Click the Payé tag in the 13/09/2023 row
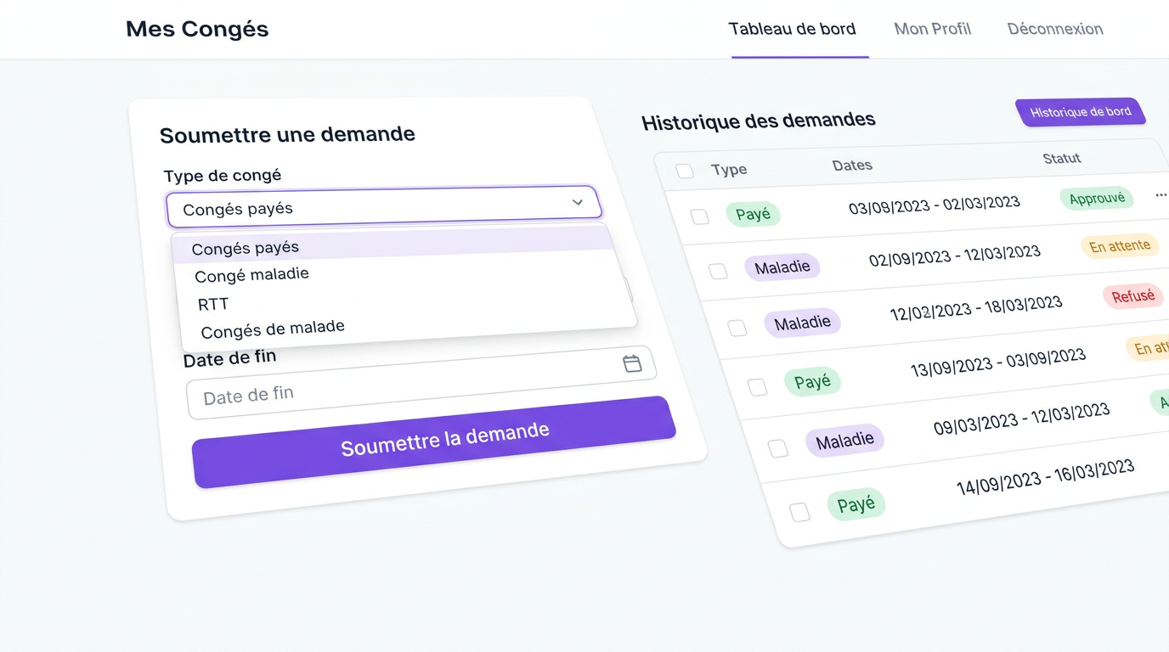The width and height of the screenshot is (1169, 652). pos(812,382)
